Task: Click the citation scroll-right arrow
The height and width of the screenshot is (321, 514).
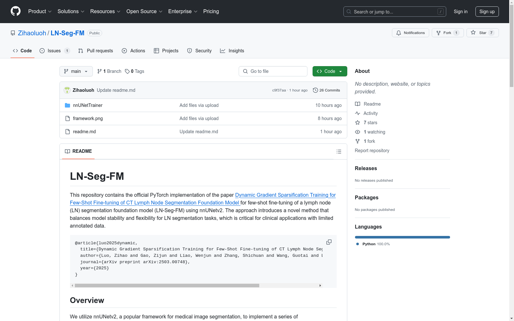Action: 320,285
